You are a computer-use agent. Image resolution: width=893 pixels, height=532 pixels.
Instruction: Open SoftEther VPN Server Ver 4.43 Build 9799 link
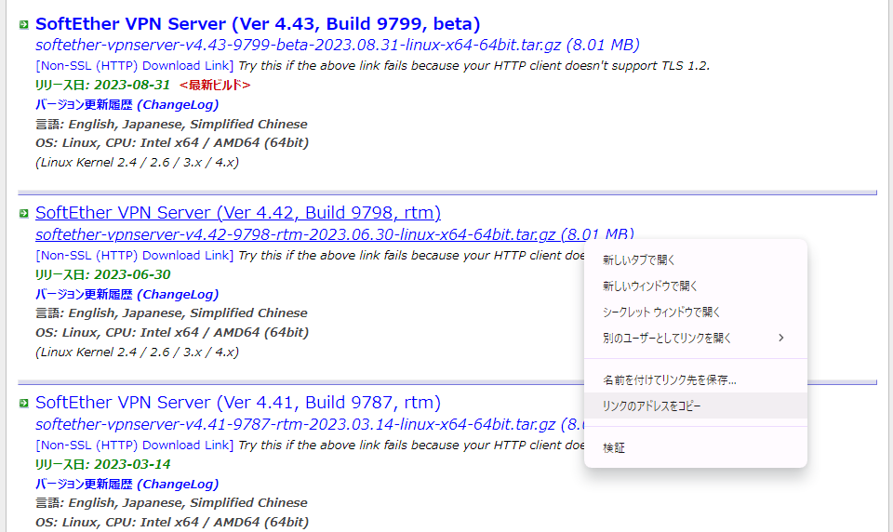tap(258, 24)
